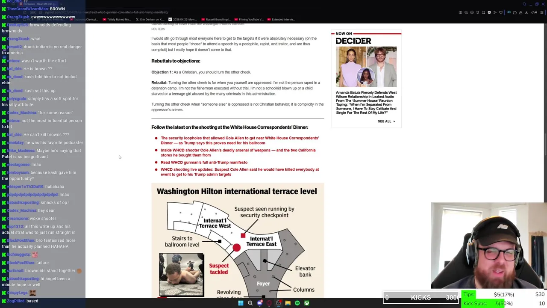This screenshot has width=547, height=308.
Task: Open 'WHCD shooting live updates' link
Action: [x=240, y=172]
